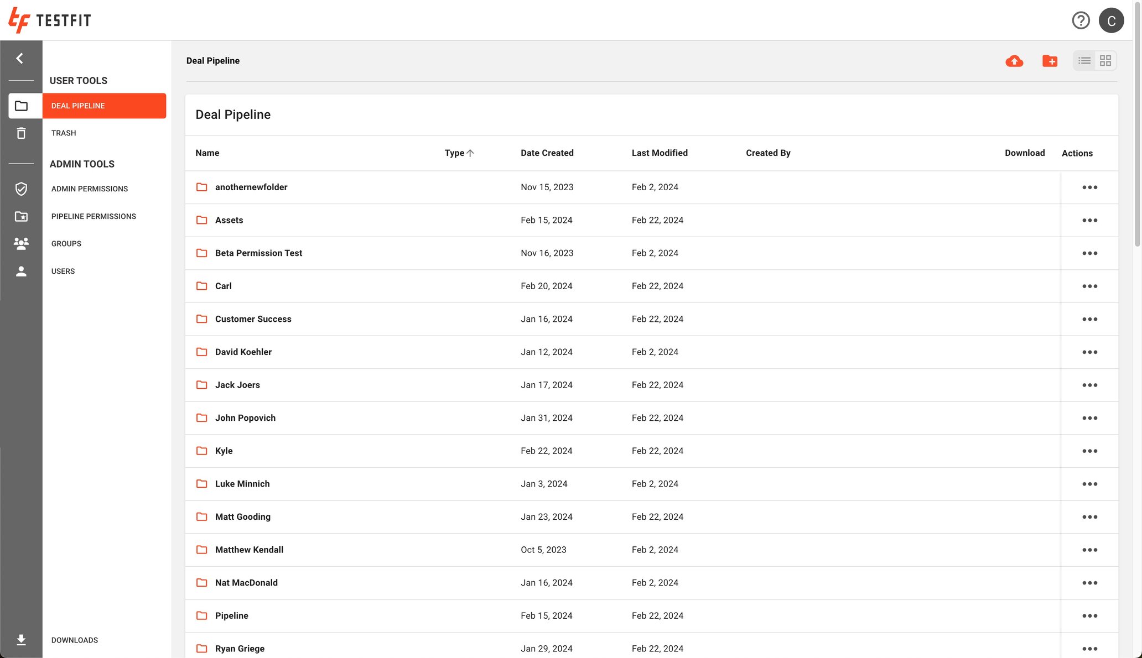
Task: Collapse the sidebar with back chevron
Action: pos(20,59)
